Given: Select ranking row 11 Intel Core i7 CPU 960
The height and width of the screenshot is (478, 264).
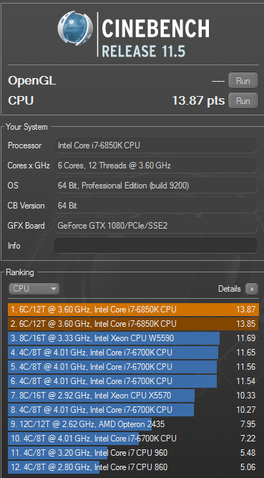Looking at the screenshot, I should [x=133, y=453].
